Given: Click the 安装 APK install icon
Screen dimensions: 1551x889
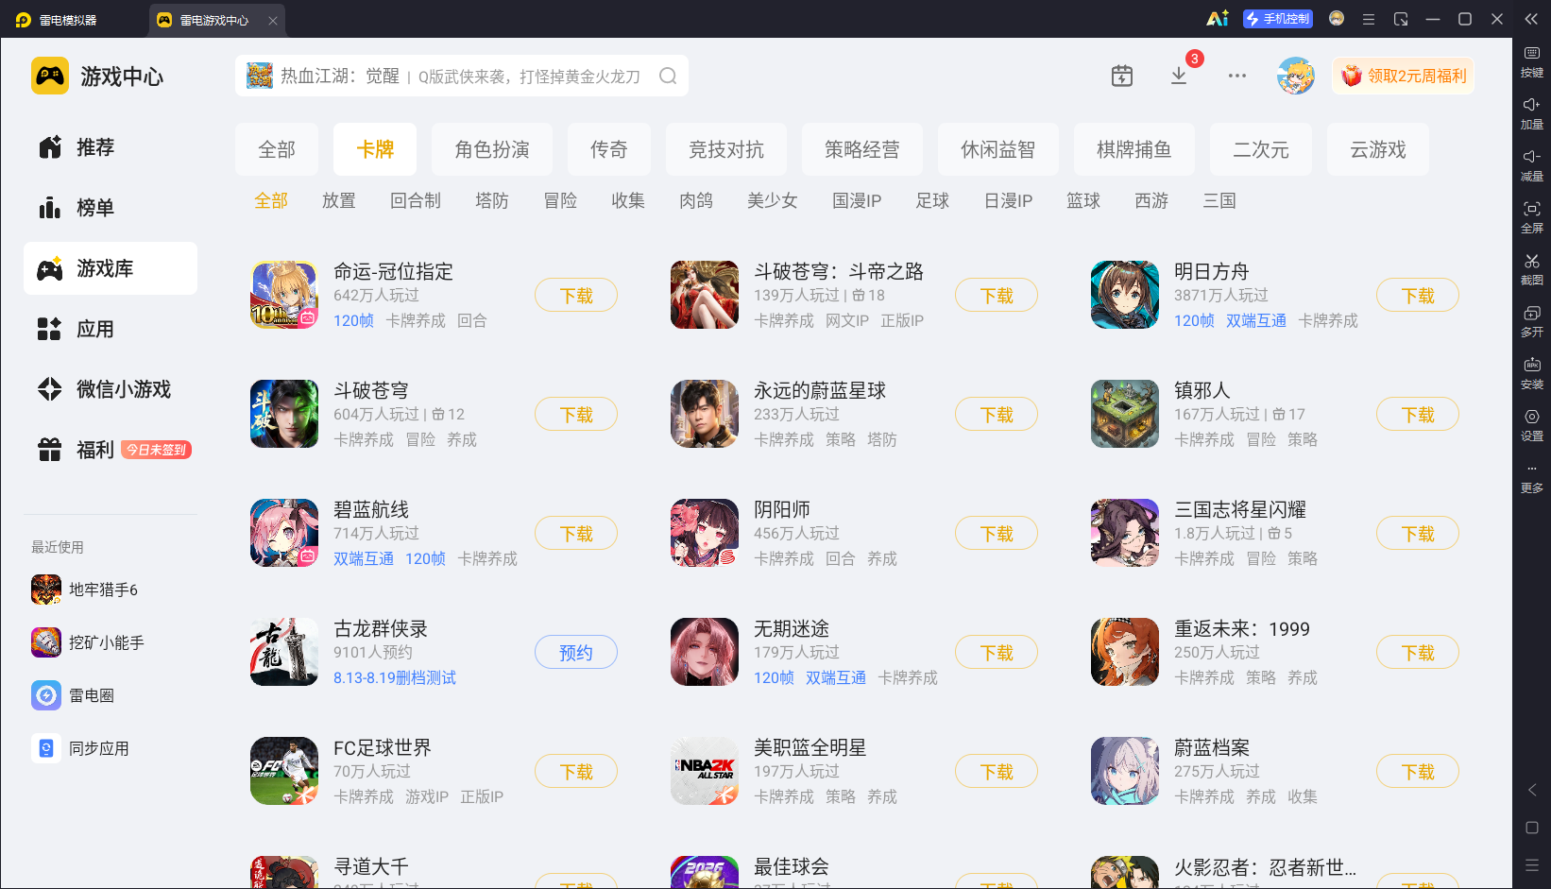Looking at the screenshot, I should pos(1531,373).
